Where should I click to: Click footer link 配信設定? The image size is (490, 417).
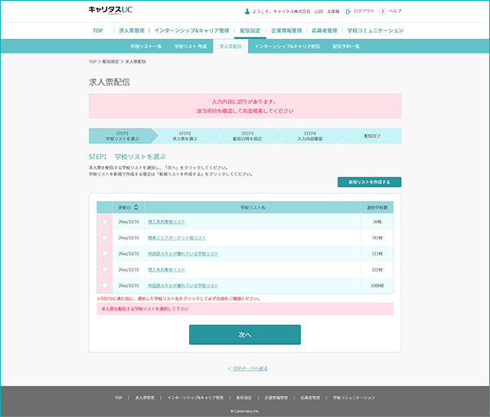[x=243, y=398]
